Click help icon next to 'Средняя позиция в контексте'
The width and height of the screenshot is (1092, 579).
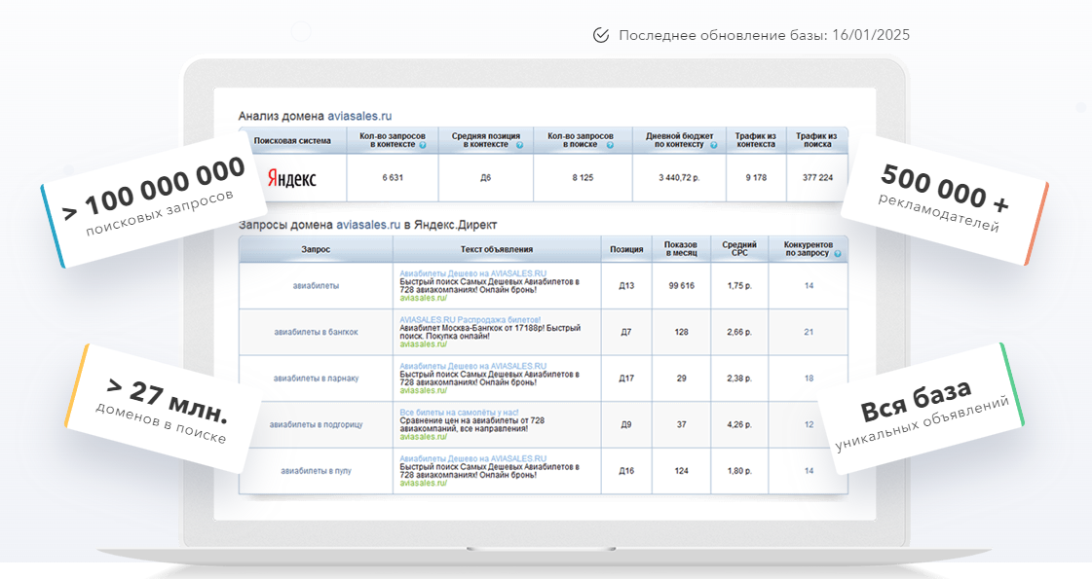click(517, 145)
